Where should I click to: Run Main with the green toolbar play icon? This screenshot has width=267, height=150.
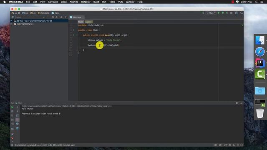click(x=219, y=13)
